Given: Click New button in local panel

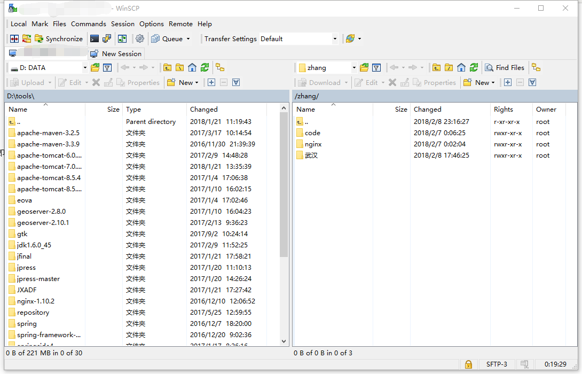Looking at the screenshot, I should click(181, 82).
